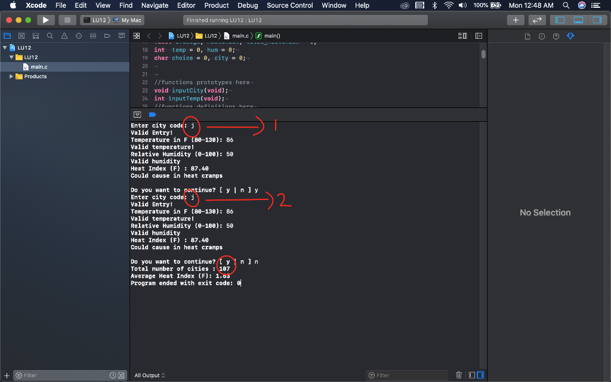Open the Test navigator
This screenshot has height=382, width=611.
[79, 35]
